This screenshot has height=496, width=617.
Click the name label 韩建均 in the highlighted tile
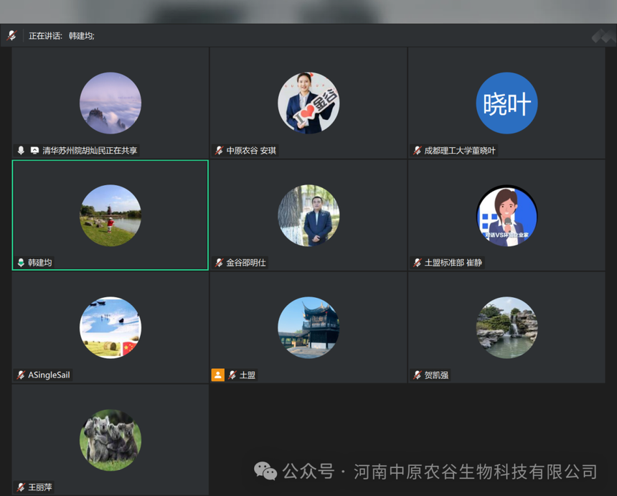click(x=39, y=263)
